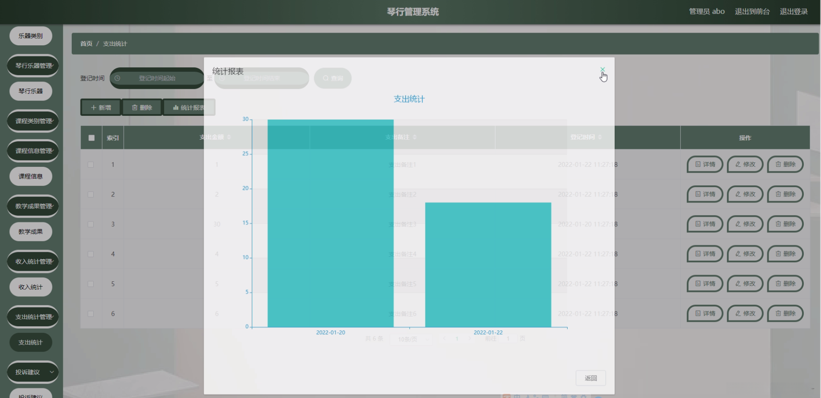Toggle the select-all checkbox in table header
Viewport: 821px width, 398px height.
92,138
